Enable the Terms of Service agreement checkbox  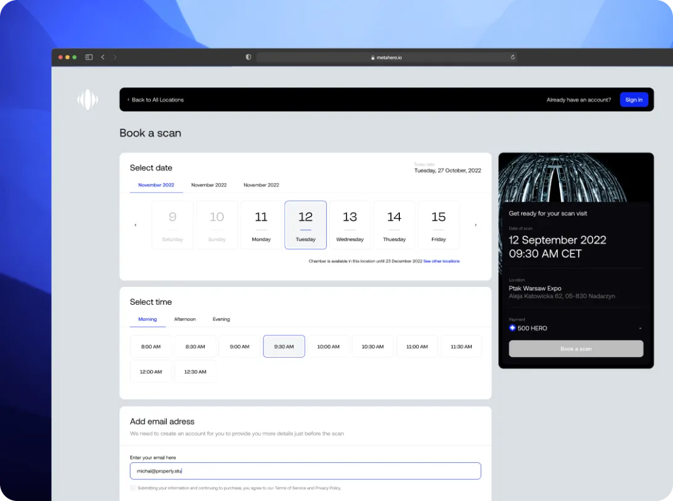click(x=132, y=487)
